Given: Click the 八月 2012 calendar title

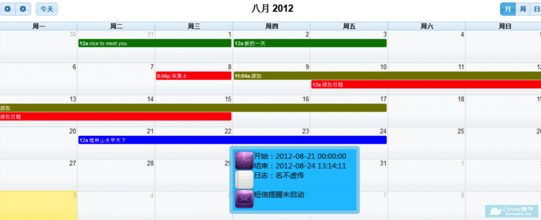Looking at the screenshot, I should pos(272,8).
